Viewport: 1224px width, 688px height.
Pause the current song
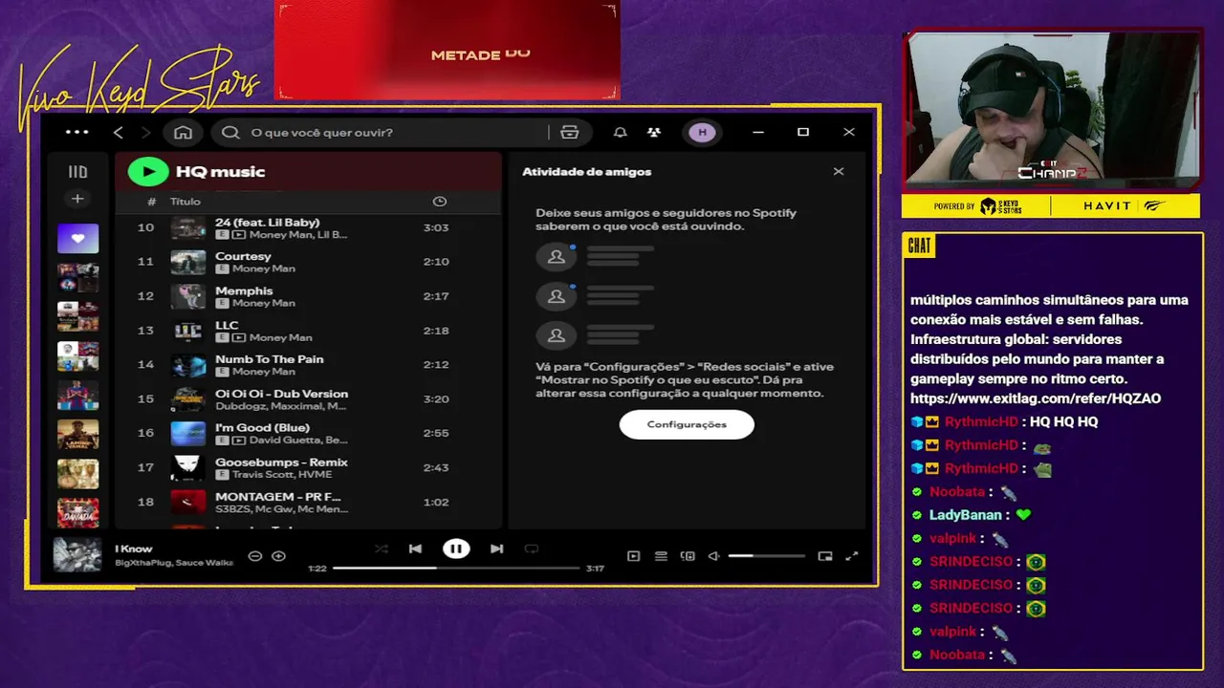click(x=456, y=548)
